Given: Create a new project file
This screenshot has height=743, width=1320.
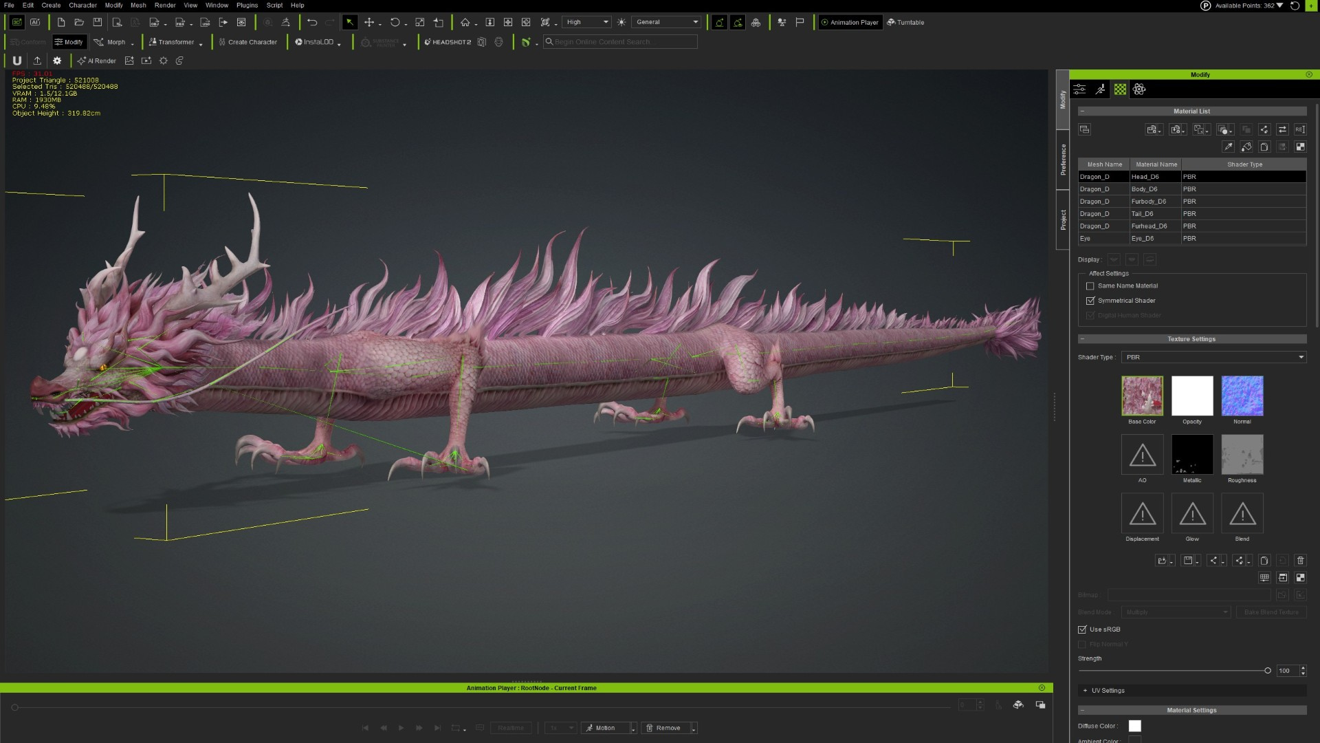Looking at the screenshot, I should click(61, 22).
